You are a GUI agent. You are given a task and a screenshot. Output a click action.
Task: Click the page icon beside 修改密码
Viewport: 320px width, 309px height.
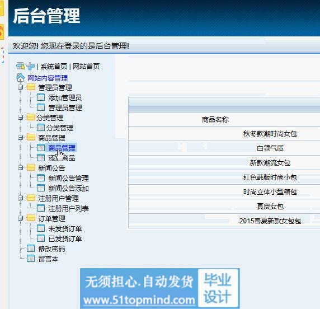point(31,249)
